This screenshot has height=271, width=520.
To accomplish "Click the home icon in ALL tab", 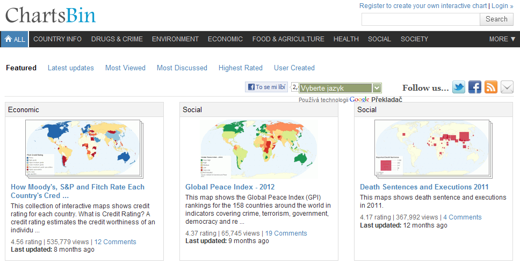I will pyautogui.click(x=8, y=39).
